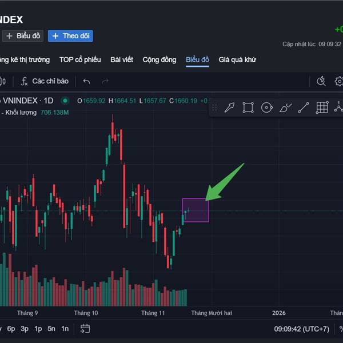Open the timezone selector showing UTC+7

point(301,329)
